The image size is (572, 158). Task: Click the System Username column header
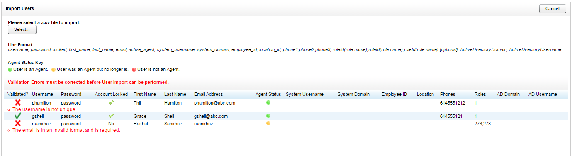[304, 94]
